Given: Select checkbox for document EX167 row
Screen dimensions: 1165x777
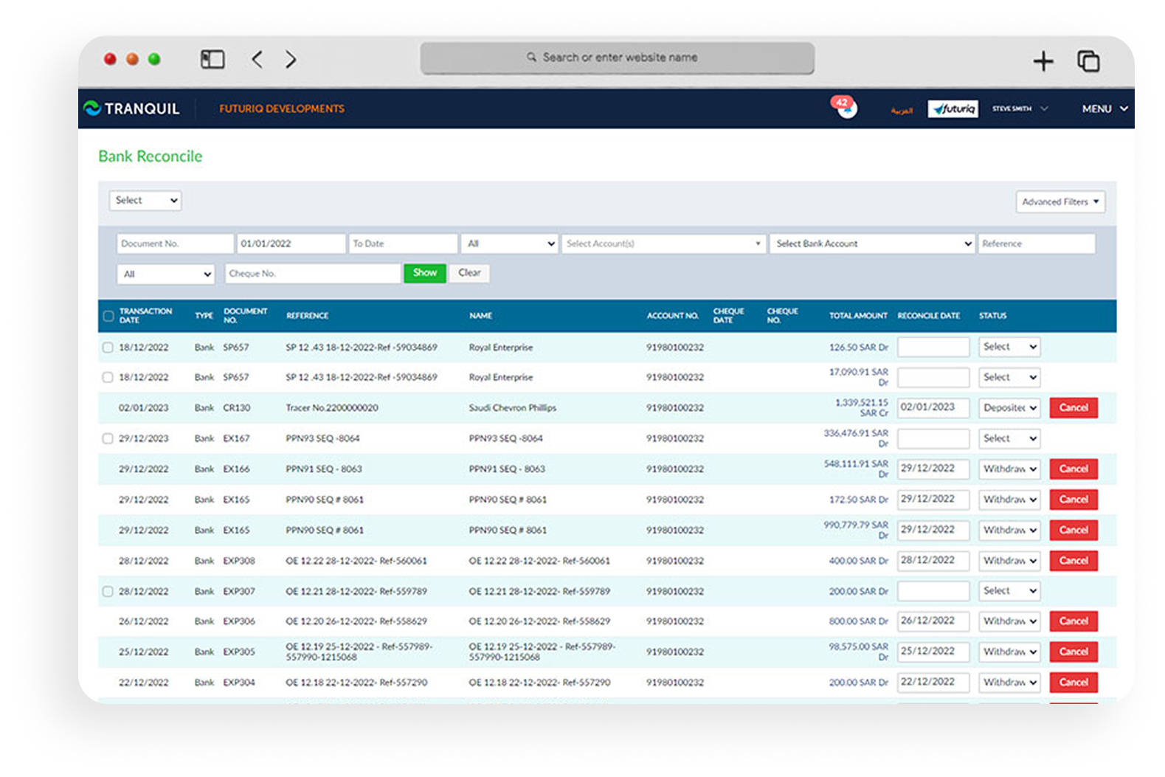Looking at the screenshot, I should (x=108, y=439).
